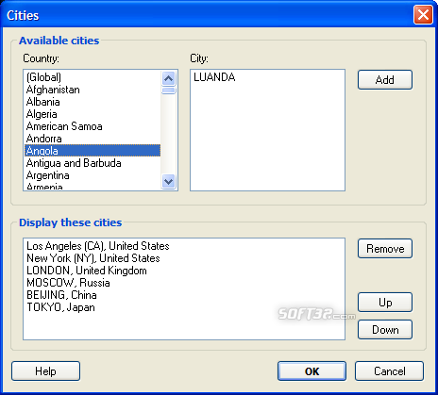Choose American Samoa from countries
The height and width of the screenshot is (395, 438).
[x=93, y=126]
